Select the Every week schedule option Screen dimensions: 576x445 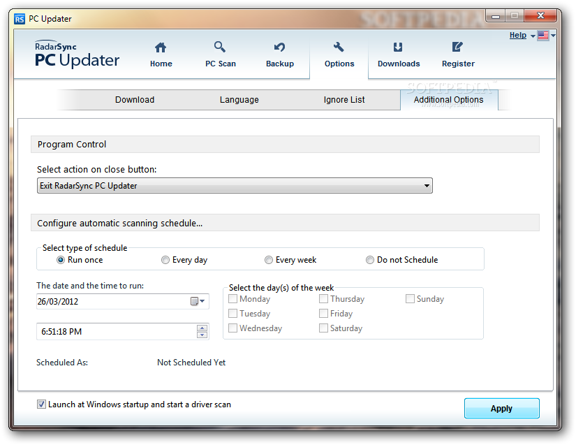pyautogui.click(x=269, y=260)
